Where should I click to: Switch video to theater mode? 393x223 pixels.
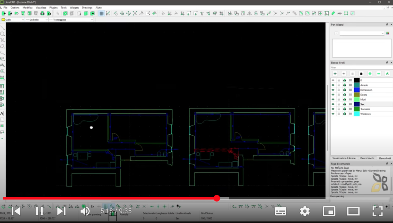(x=353, y=211)
